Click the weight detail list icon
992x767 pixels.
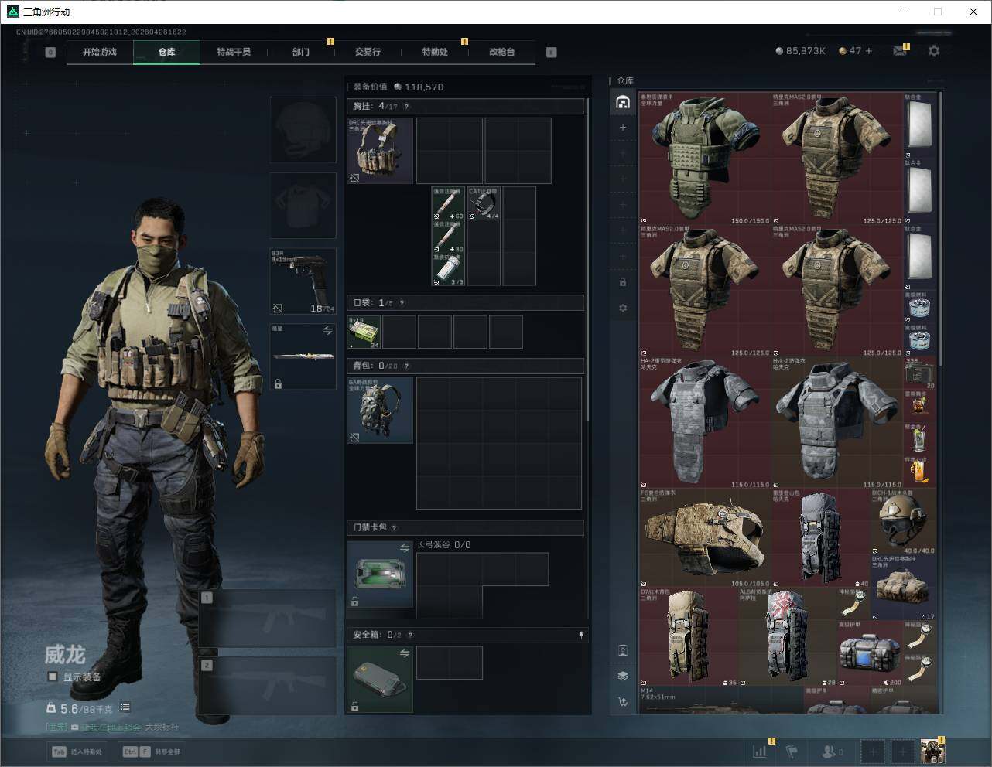tap(125, 707)
